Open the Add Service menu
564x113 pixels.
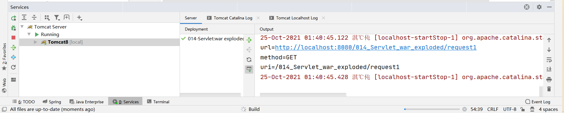(79, 18)
